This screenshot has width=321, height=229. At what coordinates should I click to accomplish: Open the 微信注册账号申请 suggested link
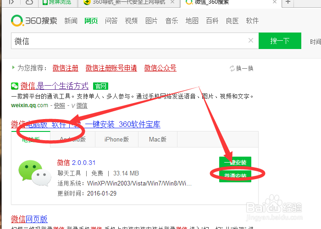pos(111,68)
